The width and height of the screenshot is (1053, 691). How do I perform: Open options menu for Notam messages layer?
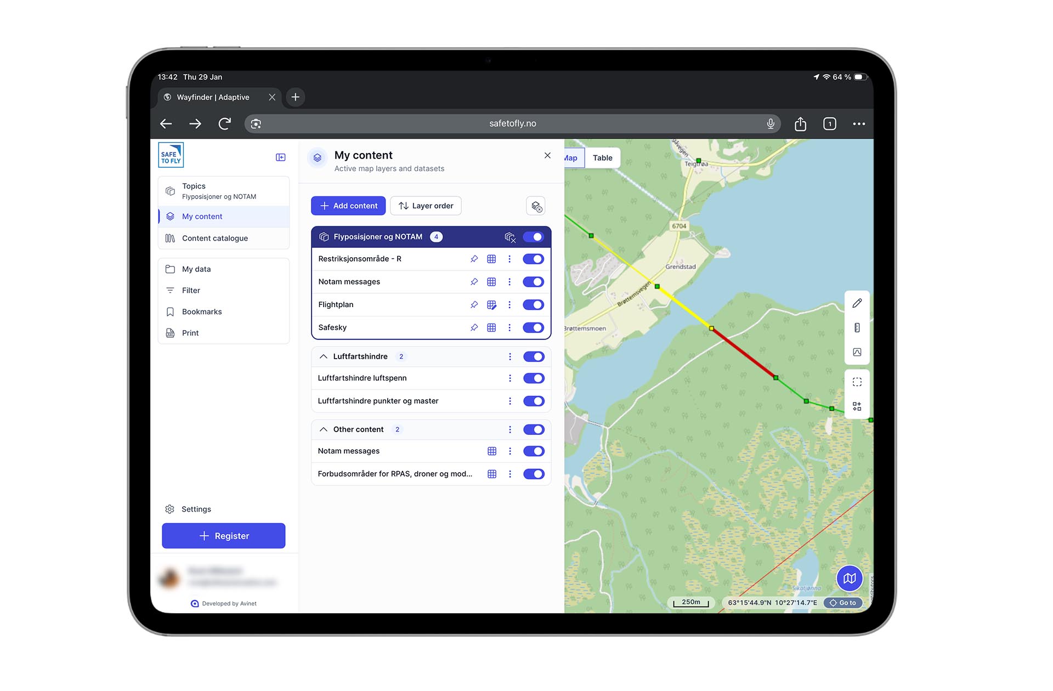tap(509, 282)
